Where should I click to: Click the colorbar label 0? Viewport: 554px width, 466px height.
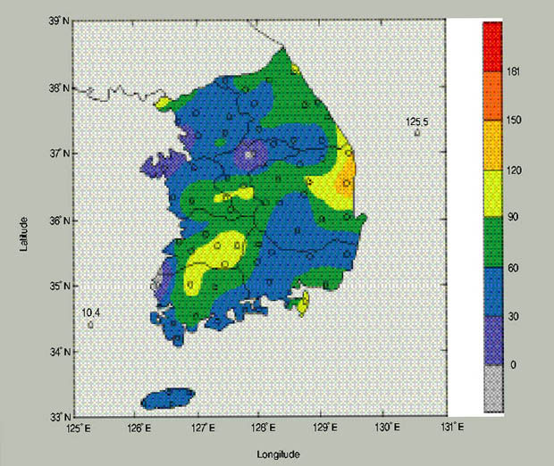pyautogui.click(x=513, y=365)
